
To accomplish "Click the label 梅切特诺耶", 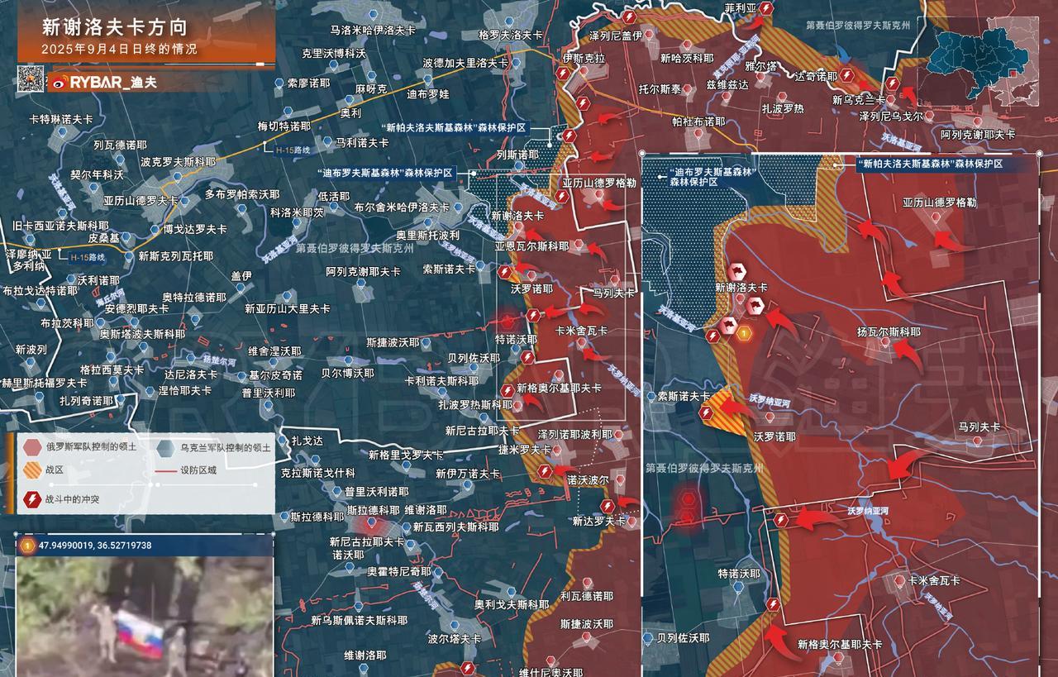I will (284, 126).
